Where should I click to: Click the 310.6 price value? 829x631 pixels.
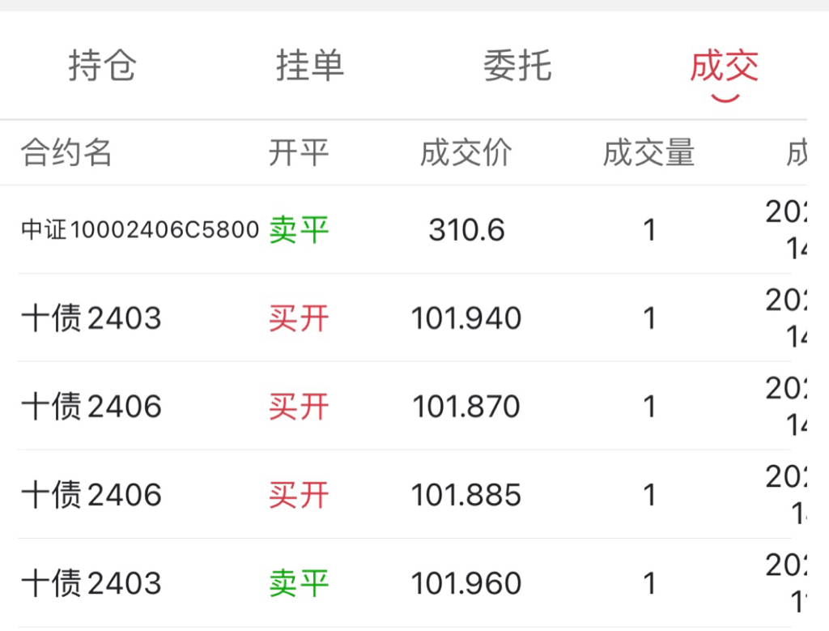466,230
